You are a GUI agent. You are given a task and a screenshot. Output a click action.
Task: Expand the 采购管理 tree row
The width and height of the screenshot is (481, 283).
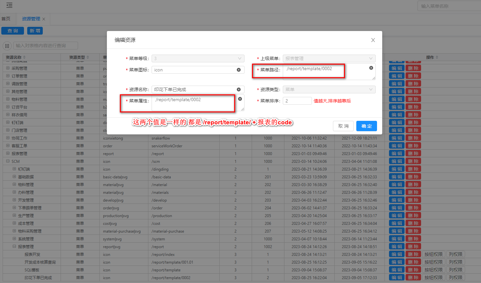[8, 68]
